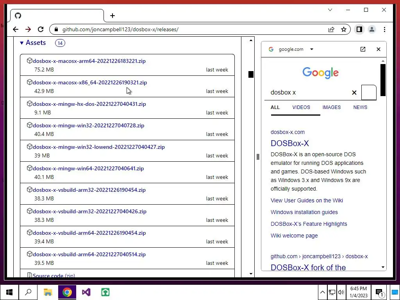Viewport: 400px width, 300px height.
Task: Clear the 'dosbox x' search query
Action: (x=354, y=93)
